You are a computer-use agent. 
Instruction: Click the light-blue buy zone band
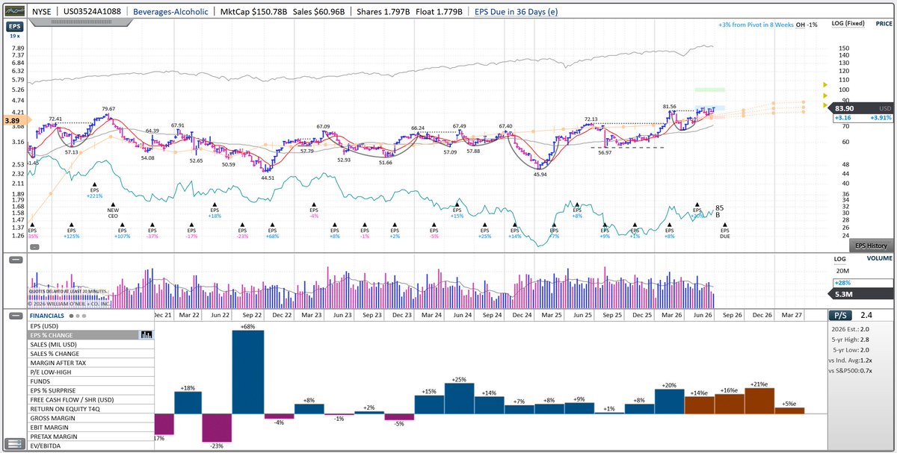[x=709, y=107]
